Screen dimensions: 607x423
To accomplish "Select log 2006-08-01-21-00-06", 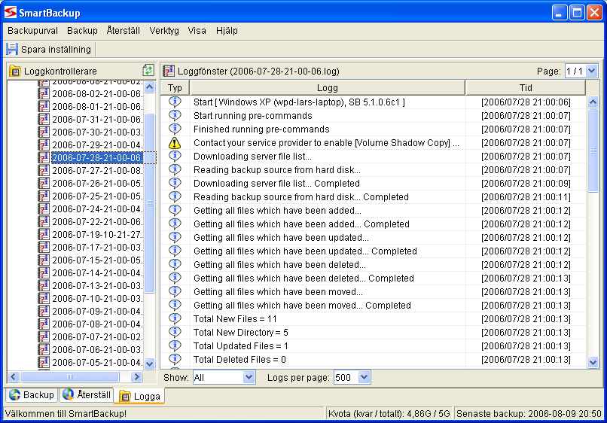I will tap(97, 106).
